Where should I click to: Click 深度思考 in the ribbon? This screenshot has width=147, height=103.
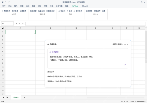click(x=97, y=11)
